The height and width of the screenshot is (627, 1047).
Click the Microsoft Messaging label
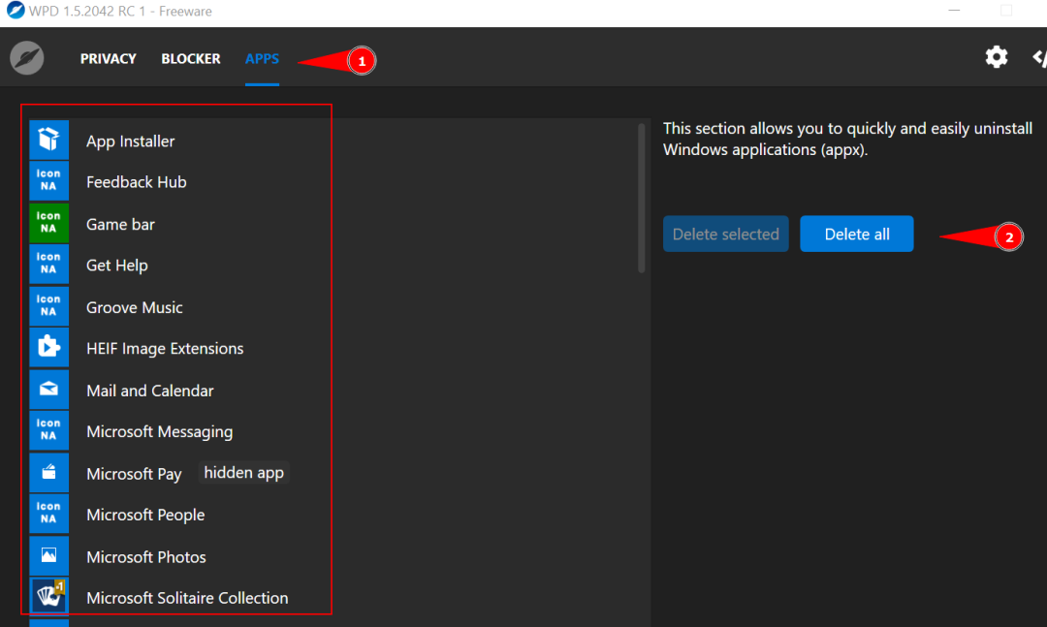[160, 432]
